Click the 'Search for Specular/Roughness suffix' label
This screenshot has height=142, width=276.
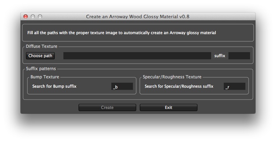point(179,86)
